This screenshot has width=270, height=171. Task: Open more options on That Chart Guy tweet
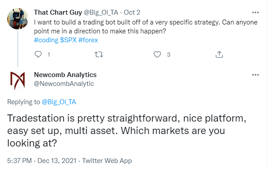pos(255,12)
